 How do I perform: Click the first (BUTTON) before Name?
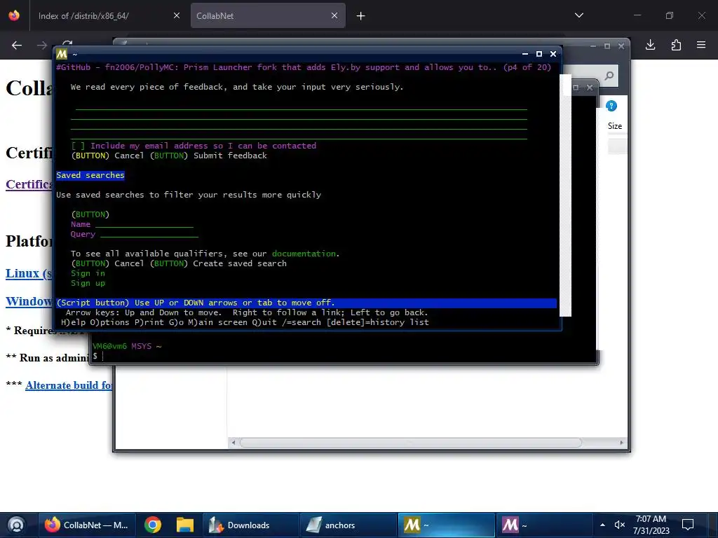(90, 214)
